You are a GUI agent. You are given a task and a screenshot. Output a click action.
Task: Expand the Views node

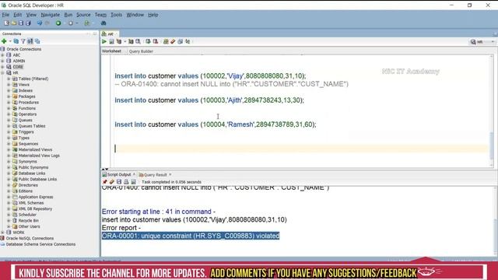(x=9, y=85)
